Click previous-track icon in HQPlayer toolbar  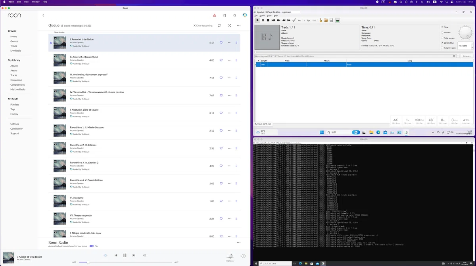point(273,20)
